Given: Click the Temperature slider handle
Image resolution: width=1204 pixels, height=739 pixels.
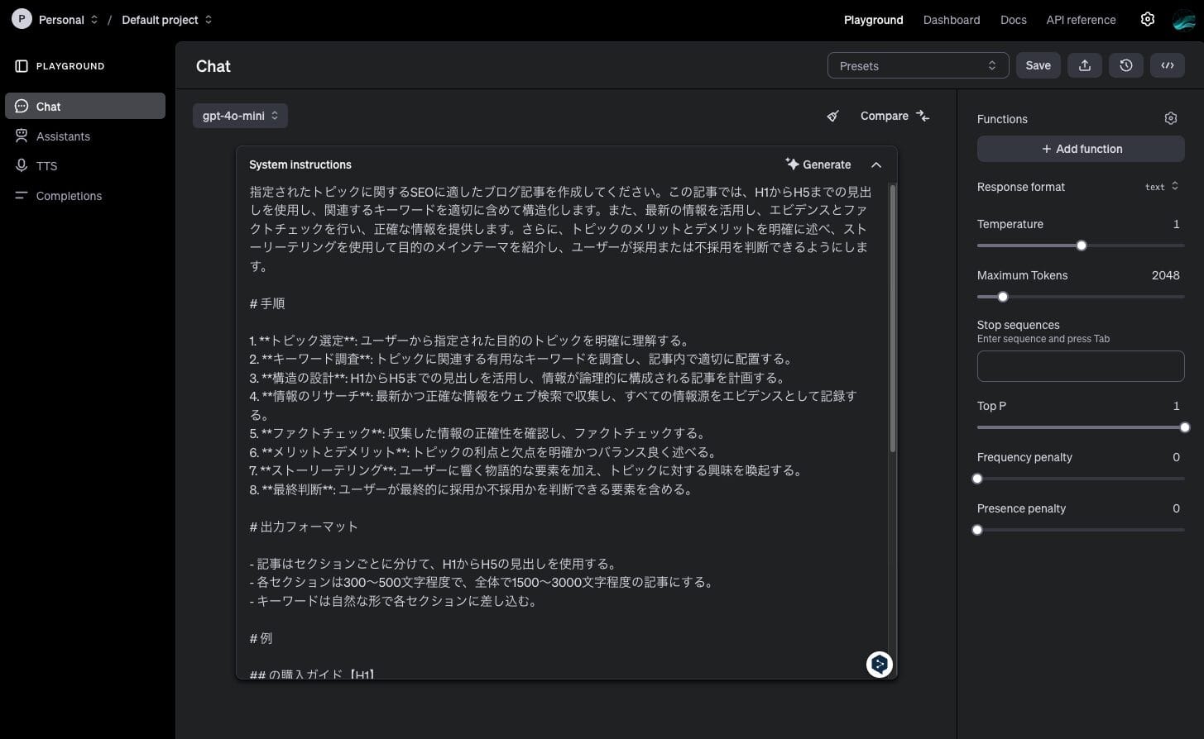Looking at the screenshot, I should 1082,246.
